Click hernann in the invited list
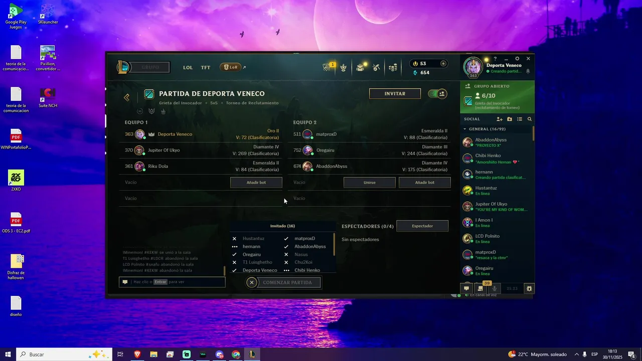 click(x=251, y=247)
